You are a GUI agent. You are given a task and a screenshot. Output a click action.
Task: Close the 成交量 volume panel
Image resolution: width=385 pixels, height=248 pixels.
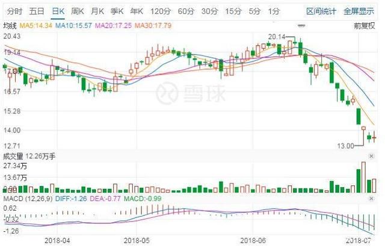click(372, 156)
